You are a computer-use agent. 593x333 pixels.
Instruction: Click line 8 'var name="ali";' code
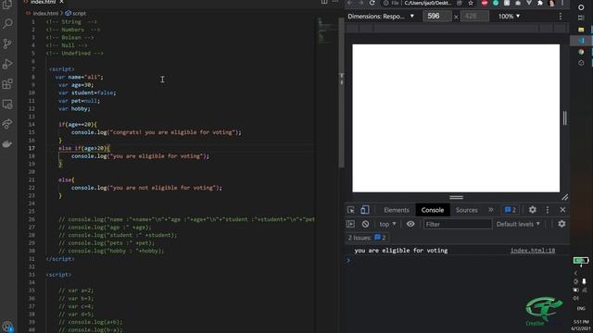79,77
